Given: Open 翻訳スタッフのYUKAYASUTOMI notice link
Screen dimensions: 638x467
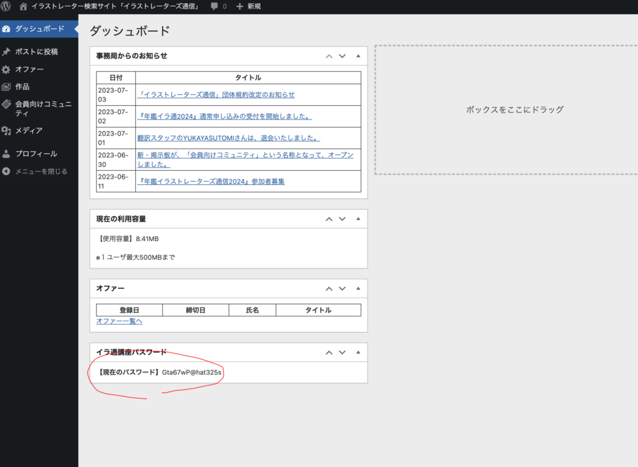Looking at the screenshot, I should click(x=228, y=138).
